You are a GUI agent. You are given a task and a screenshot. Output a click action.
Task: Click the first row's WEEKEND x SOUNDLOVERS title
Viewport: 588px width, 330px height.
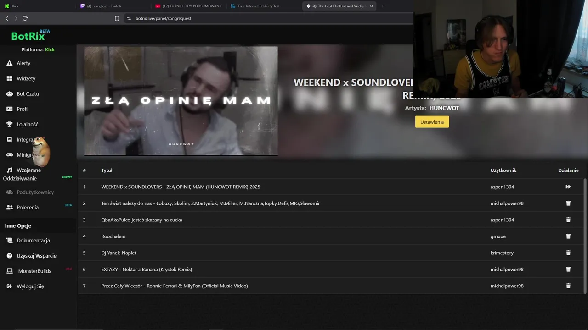click(x=181, y=187)
